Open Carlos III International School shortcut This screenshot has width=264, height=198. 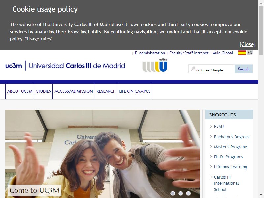[x=226, y=183]
